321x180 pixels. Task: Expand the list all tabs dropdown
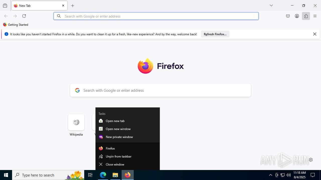(271, 5)
